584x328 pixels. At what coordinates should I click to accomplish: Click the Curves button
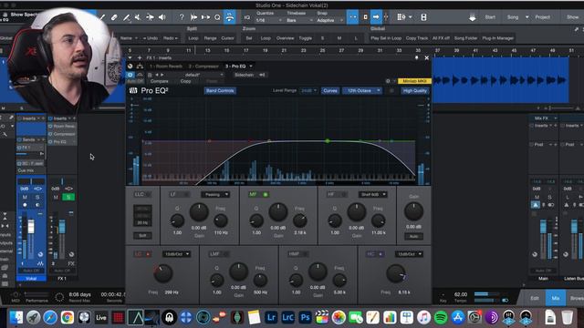pyautogui.click(x=330, y=91)
